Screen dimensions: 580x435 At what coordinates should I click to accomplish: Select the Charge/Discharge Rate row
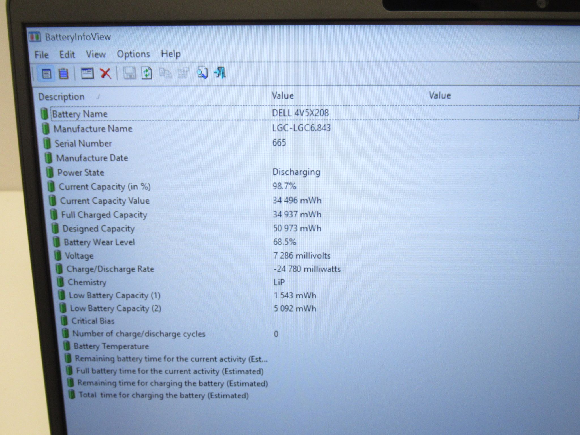click(x=317, y=269)
